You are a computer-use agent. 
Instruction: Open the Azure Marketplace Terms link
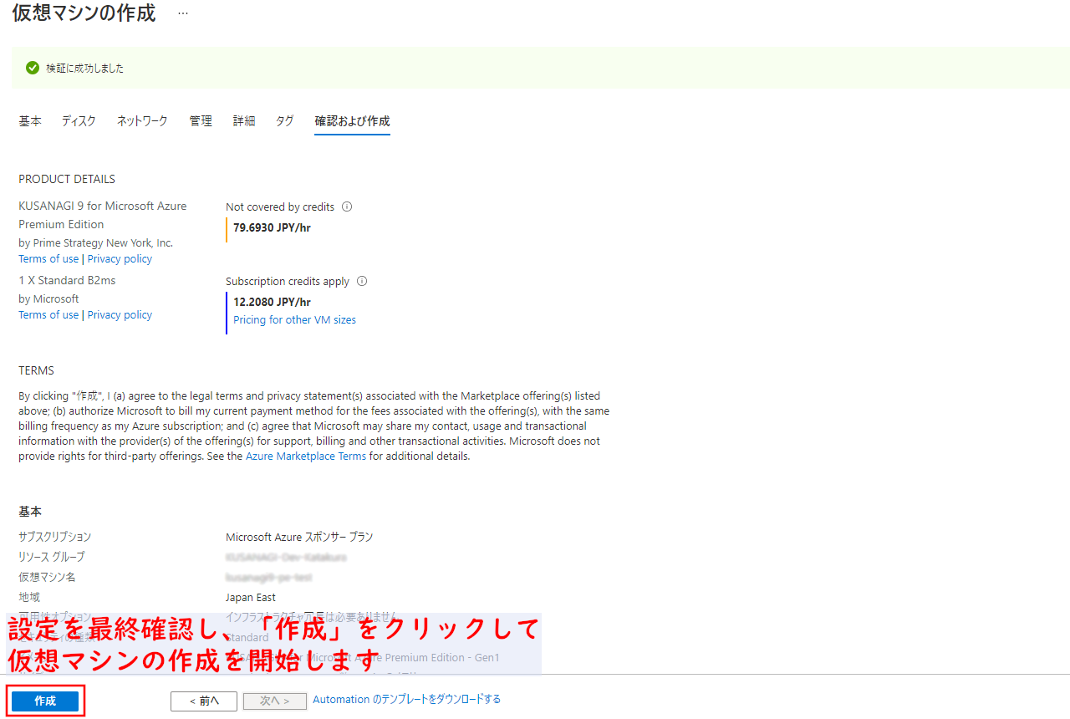tap(306, 456)
